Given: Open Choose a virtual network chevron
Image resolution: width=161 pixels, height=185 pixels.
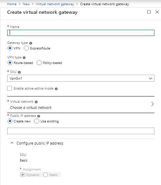Looking at the screenshot, I should [x=152, y=104].
